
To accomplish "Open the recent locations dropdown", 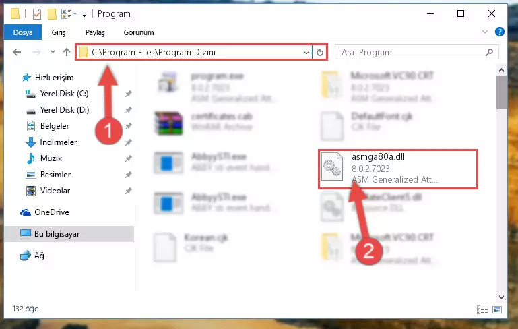I will [x=53, y=52].
